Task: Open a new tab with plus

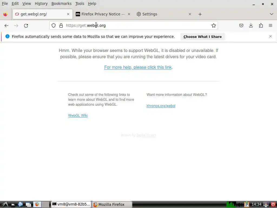Action: coord(200,14)
